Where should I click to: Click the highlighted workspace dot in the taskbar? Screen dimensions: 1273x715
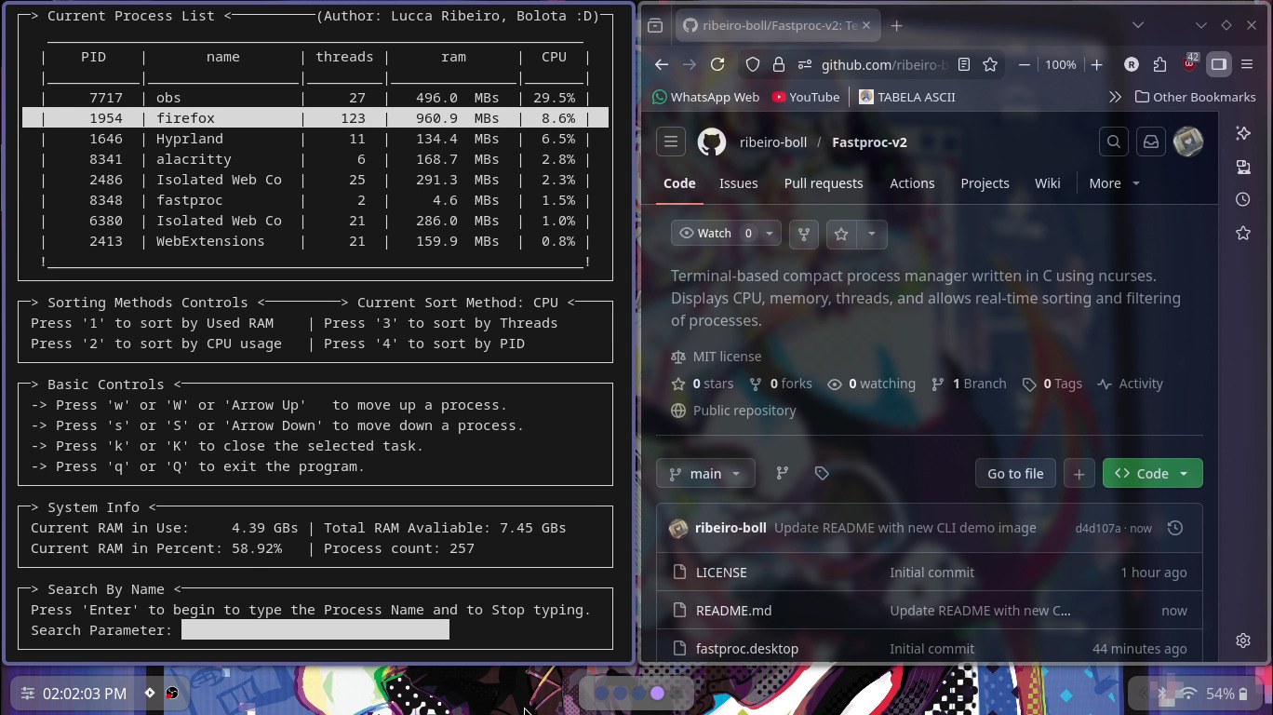(657, 693)
